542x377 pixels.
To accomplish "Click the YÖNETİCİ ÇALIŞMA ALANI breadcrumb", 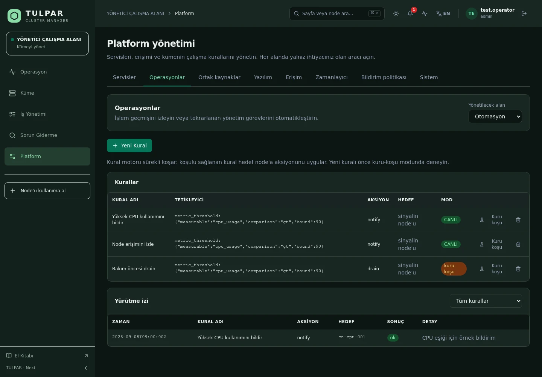I will pyautogui.click(x=135, y=14).
